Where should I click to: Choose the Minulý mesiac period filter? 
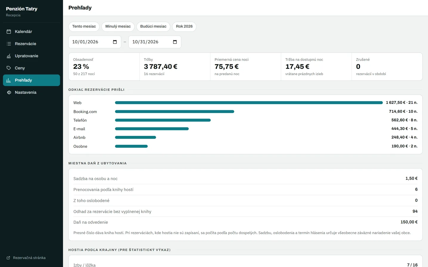(x=118, y=26)
